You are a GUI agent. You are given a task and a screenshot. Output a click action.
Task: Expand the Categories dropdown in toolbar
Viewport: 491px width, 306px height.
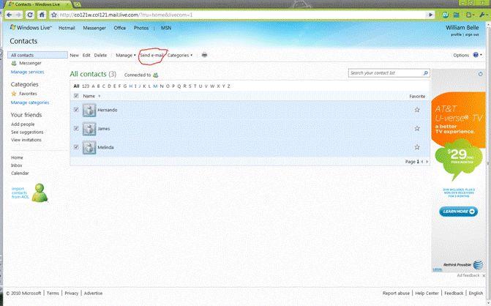click(180, 55)
